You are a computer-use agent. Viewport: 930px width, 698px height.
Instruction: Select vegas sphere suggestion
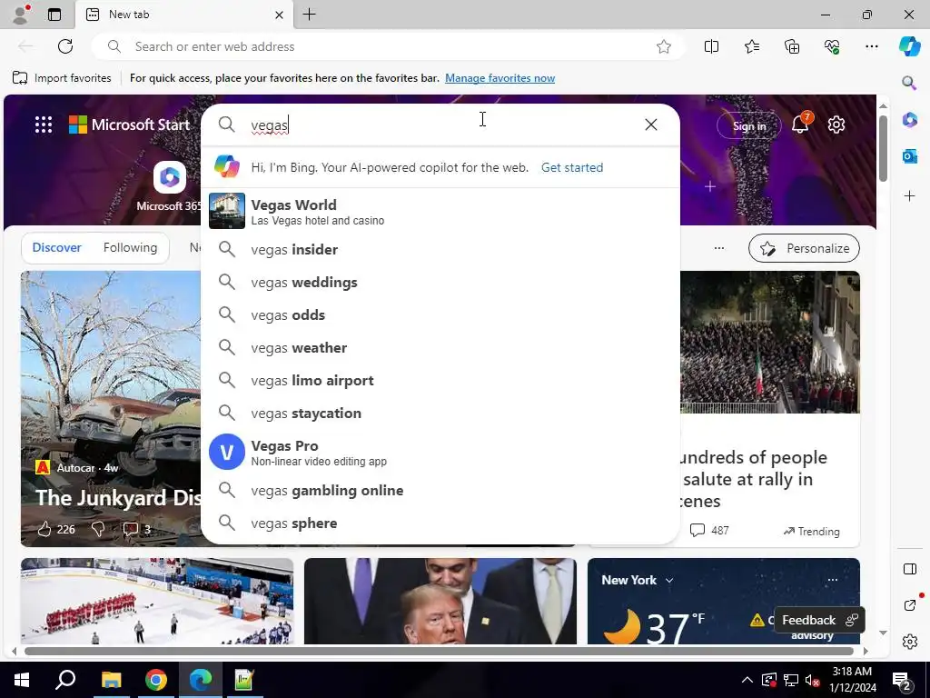tap(440, 523)
